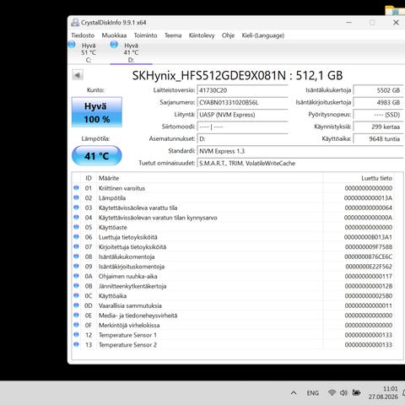
Task: Open the Kieli (Language) menu
Action: click(263, 35)
